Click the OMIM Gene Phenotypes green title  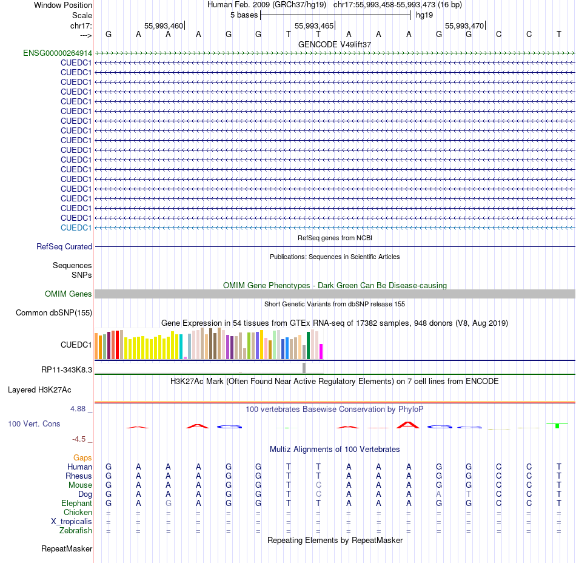335,285
